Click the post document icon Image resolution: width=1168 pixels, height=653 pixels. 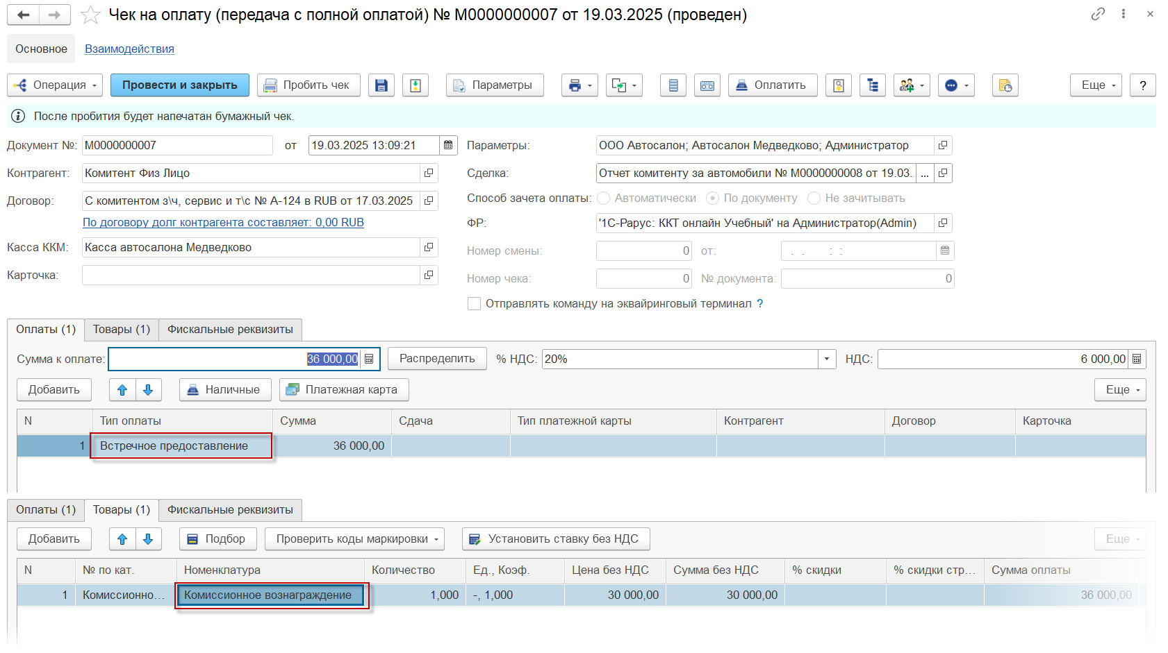coord(416,85)
